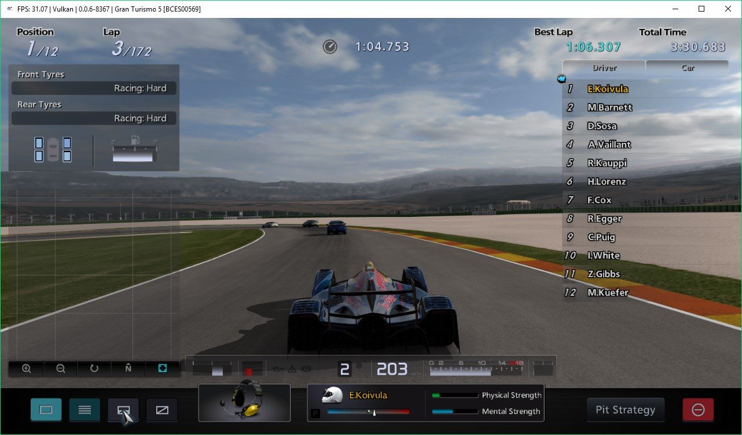
Task: Click the oil warning indicator icon
Action: coord(279,368)
